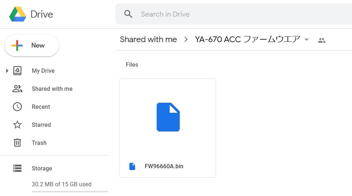Click the Shared with me people icon
Viewport: 352px width, 196px height.
(x=17, y=89)
